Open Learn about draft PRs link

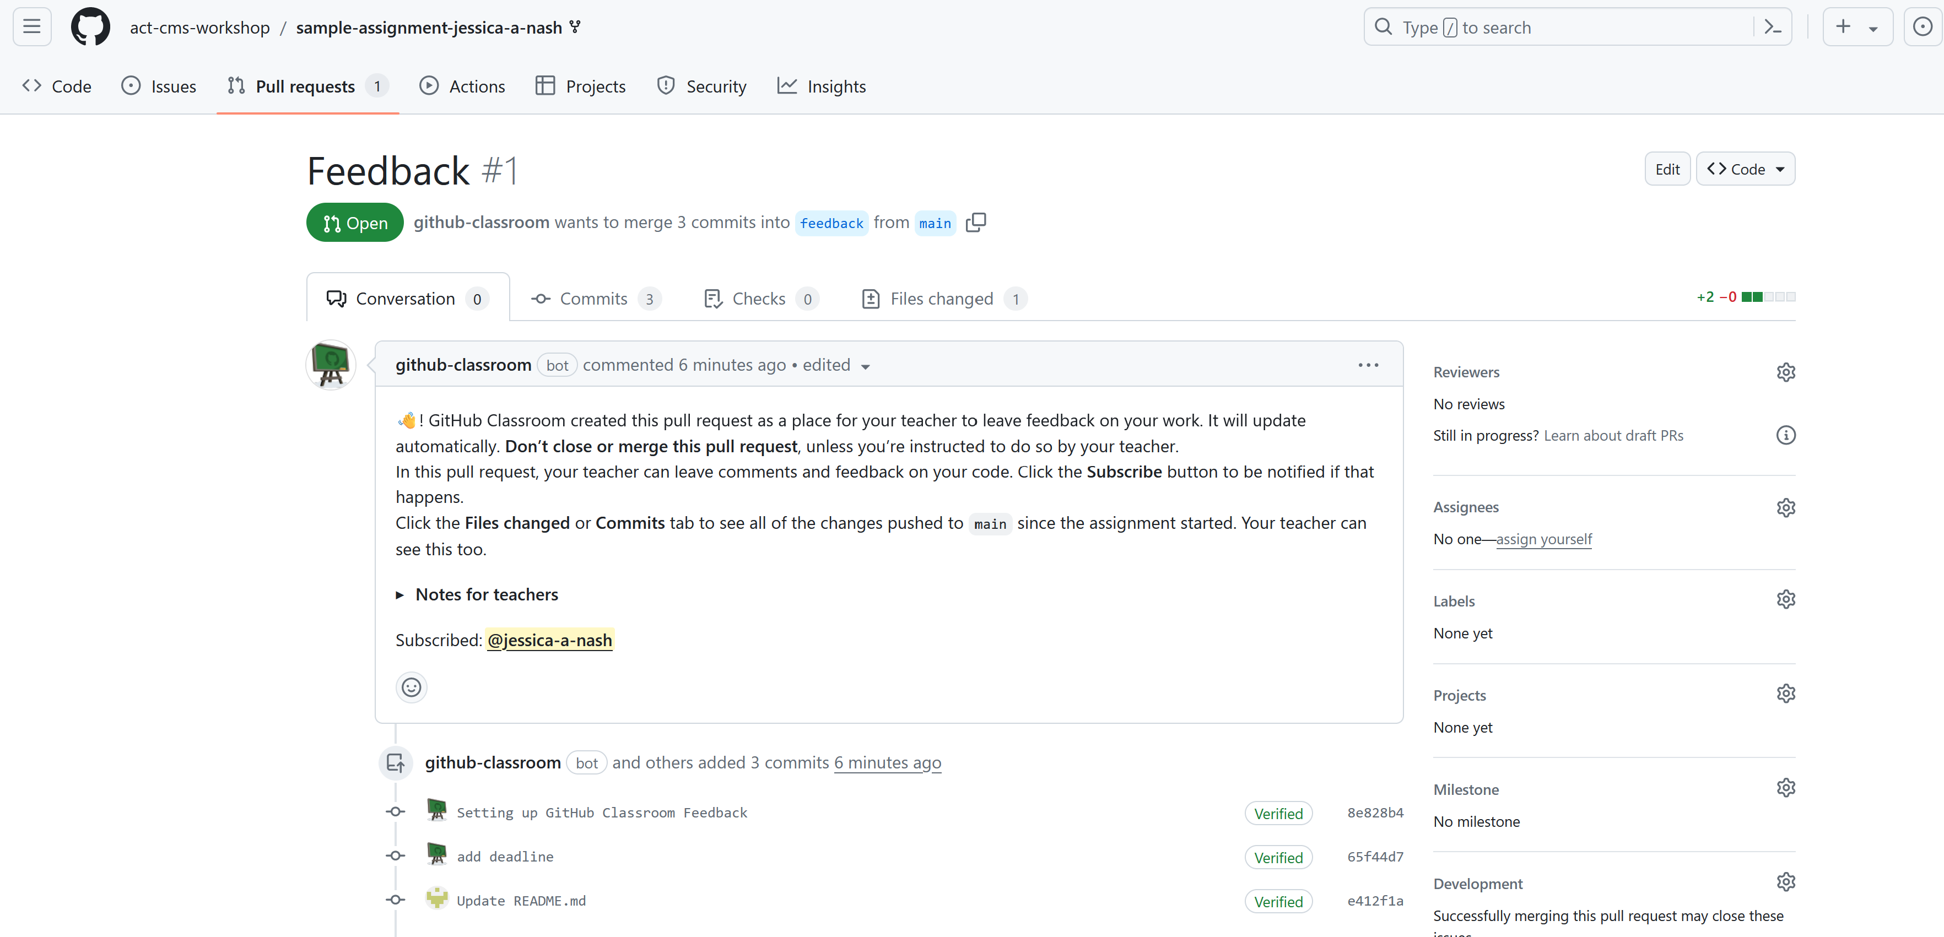(x=1613, y=435)
